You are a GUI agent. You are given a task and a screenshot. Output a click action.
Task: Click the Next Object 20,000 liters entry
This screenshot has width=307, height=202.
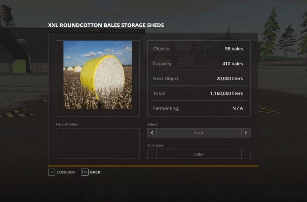tap(198, 78)
